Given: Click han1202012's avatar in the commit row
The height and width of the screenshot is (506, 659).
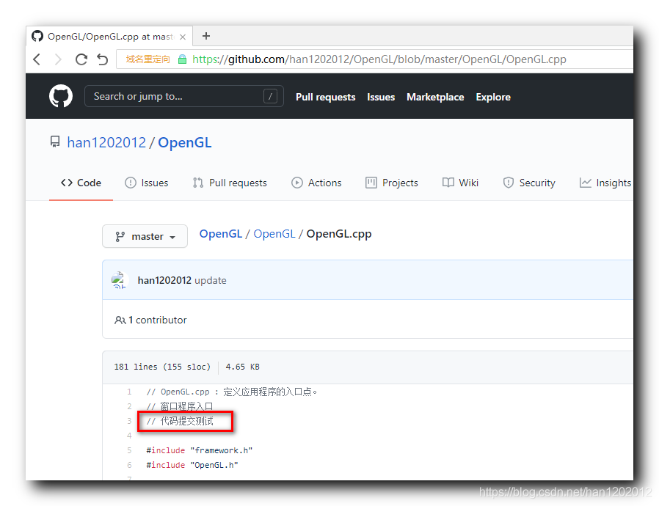Looking at the screenshot, I should tap(120, 280).
